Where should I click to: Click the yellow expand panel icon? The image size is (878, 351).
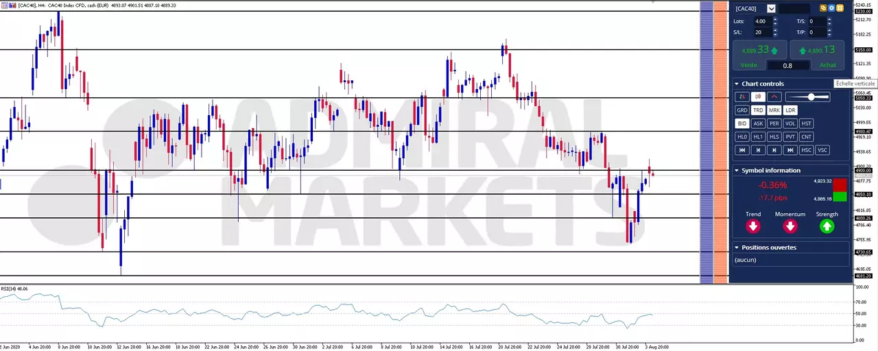[840, 8]
